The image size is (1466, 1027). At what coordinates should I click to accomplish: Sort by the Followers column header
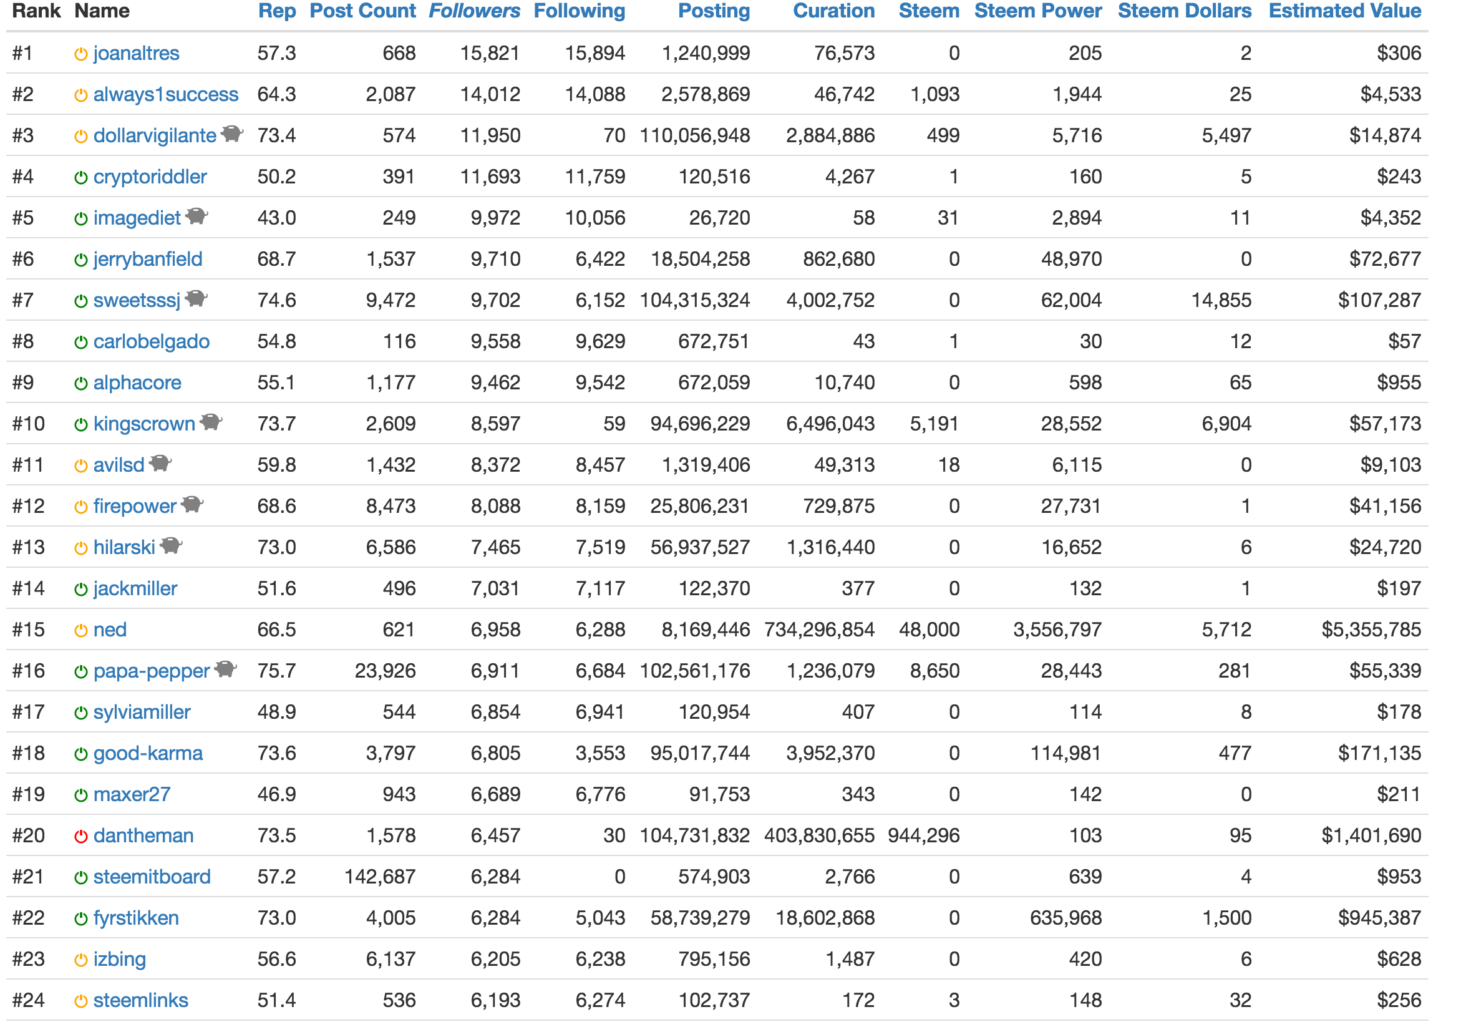[474, 11]
